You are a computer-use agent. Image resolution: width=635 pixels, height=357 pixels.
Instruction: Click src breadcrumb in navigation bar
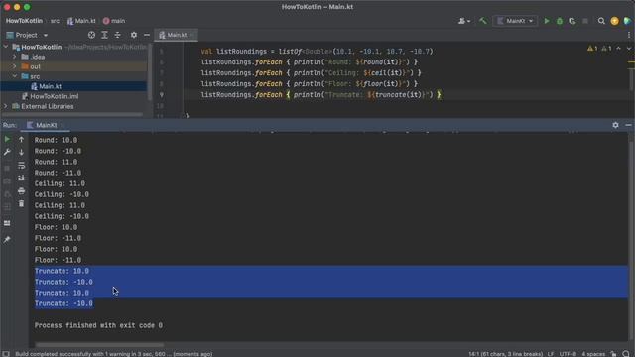(x=55, y=21)
